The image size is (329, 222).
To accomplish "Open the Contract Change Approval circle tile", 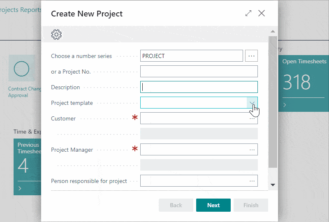I will pyautogui.click(x=21, y=69).
